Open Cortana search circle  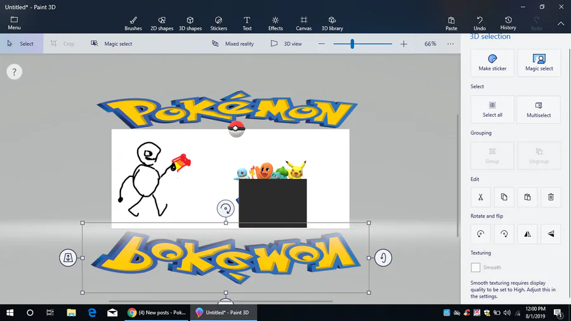click(x=30, y=313)
